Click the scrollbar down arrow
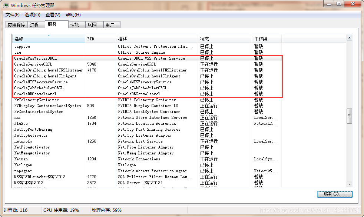The image size is (364, 217). 350,184
